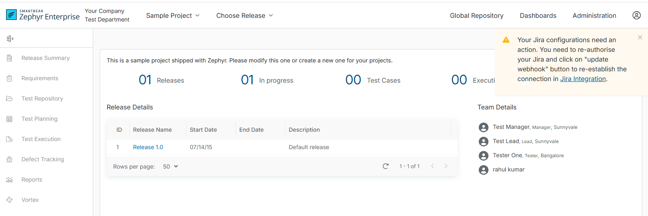The image size is (648, 216).
Task: Sort by Release Name column header
Action: [152, 130]
